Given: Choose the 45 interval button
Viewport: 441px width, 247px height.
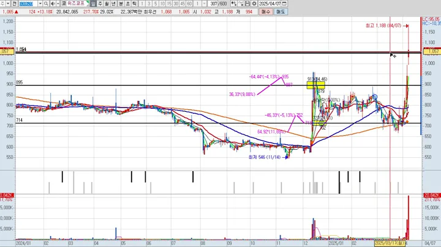Looking at the screenshot, I should tap(183, 4).
